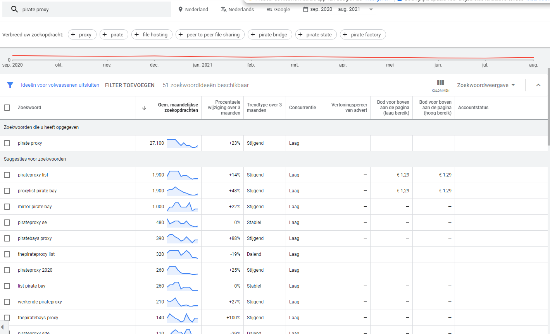Click the location pin icon for Nederland
Image resolution: width=550 pixels, height=334 pixels.
pyautogui.click(x=180, y=9)
